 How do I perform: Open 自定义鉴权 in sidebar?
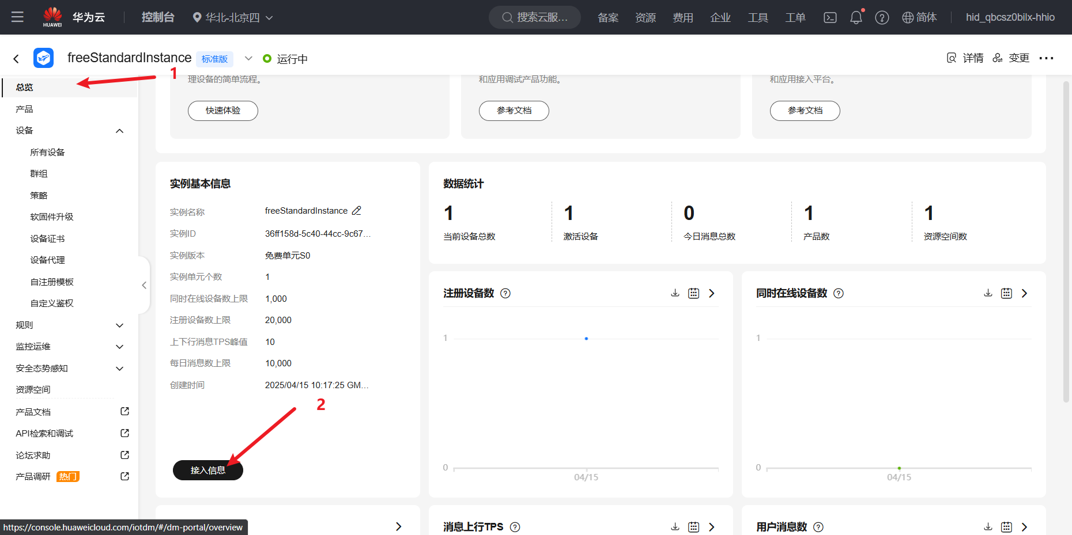pos(52,303)
